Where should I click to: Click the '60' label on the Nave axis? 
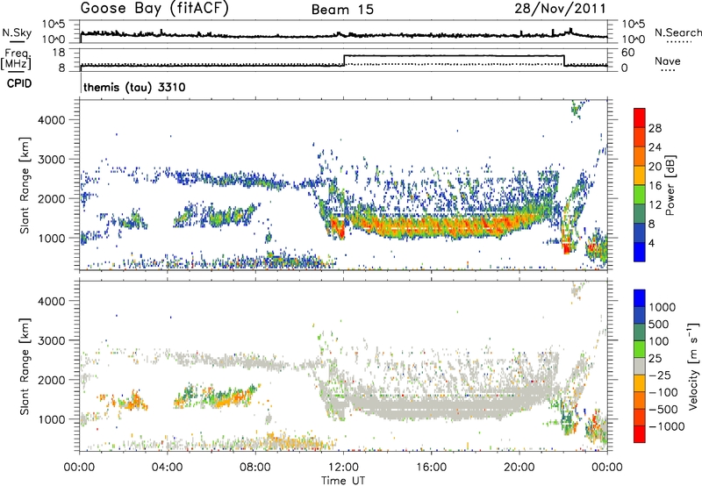click(x=628, y=53)
